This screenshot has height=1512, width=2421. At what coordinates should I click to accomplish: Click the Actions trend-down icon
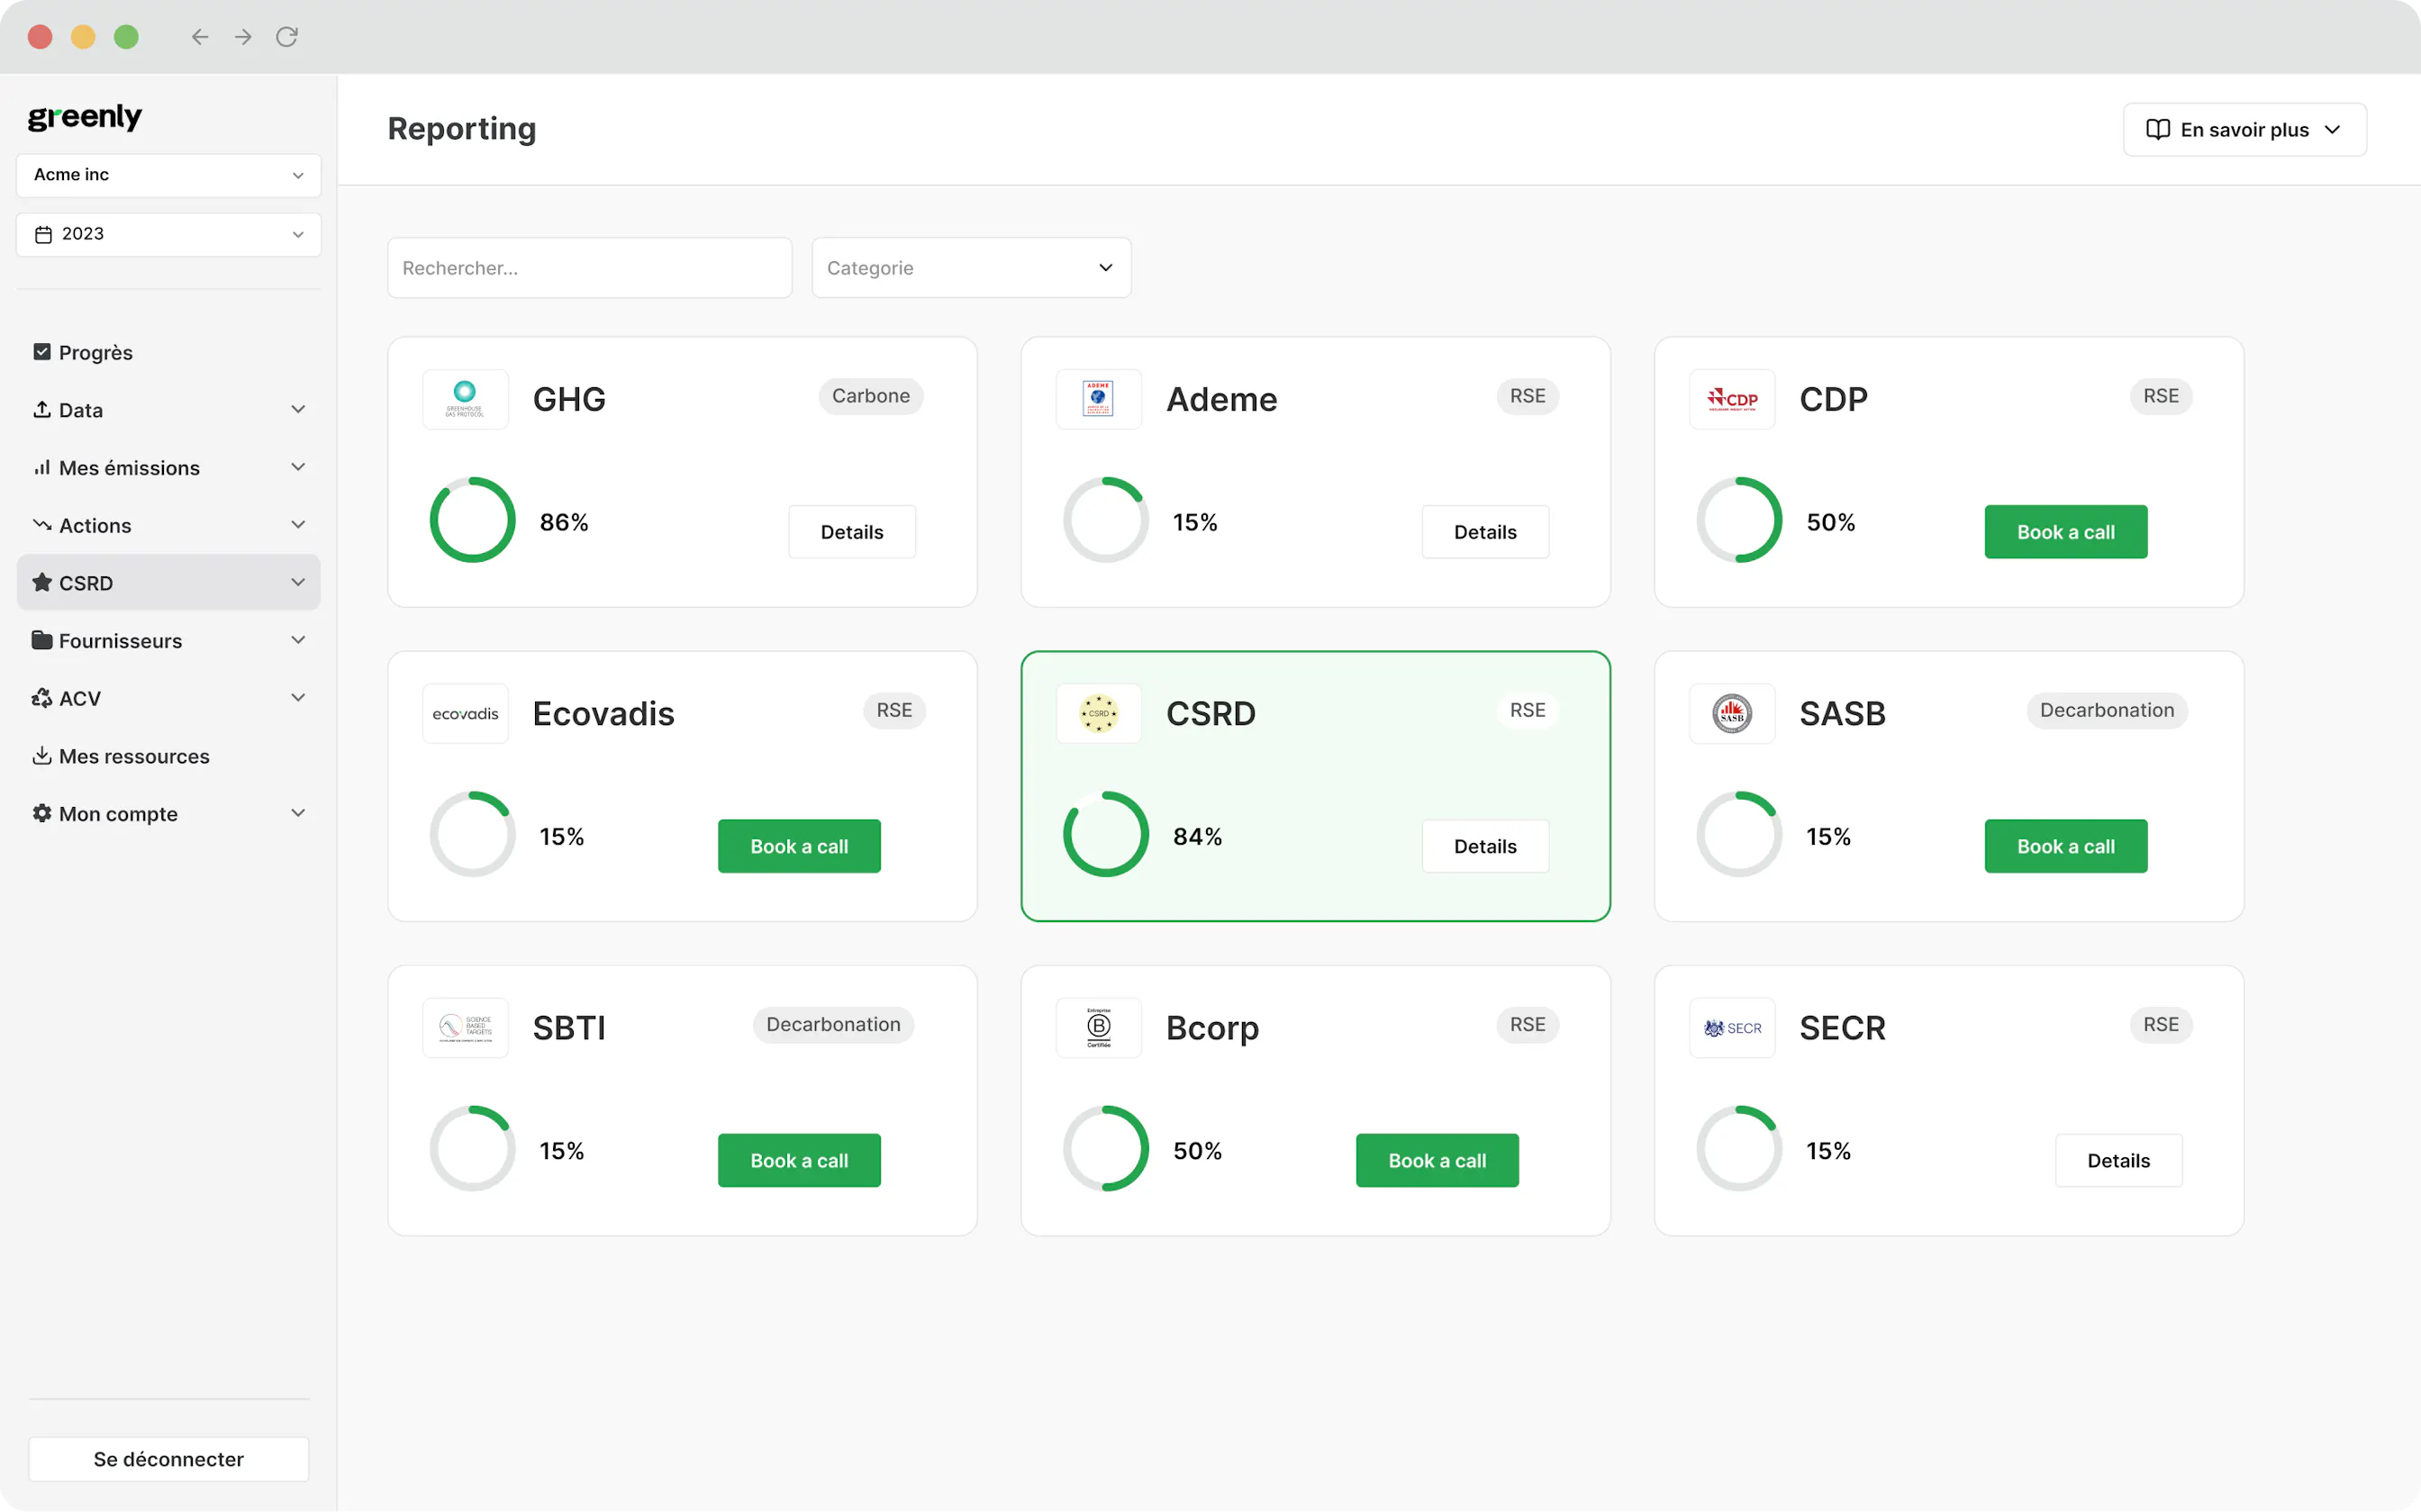[42, 524]
